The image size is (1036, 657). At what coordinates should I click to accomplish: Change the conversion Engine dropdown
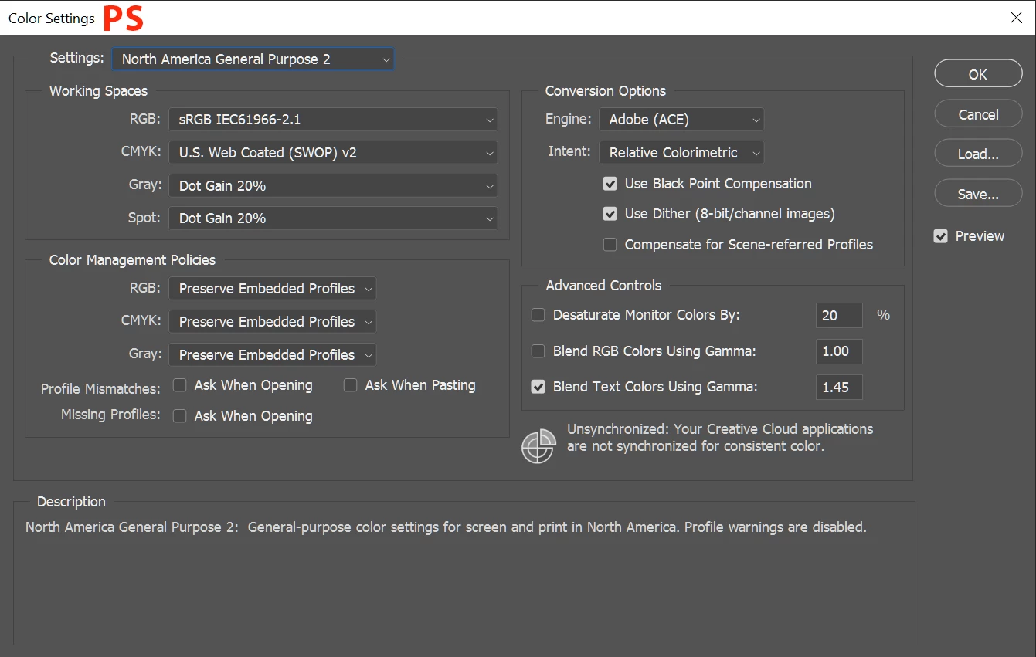coord(681,120)
